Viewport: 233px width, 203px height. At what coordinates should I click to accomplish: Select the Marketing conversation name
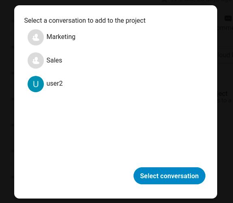coord(61,37)
